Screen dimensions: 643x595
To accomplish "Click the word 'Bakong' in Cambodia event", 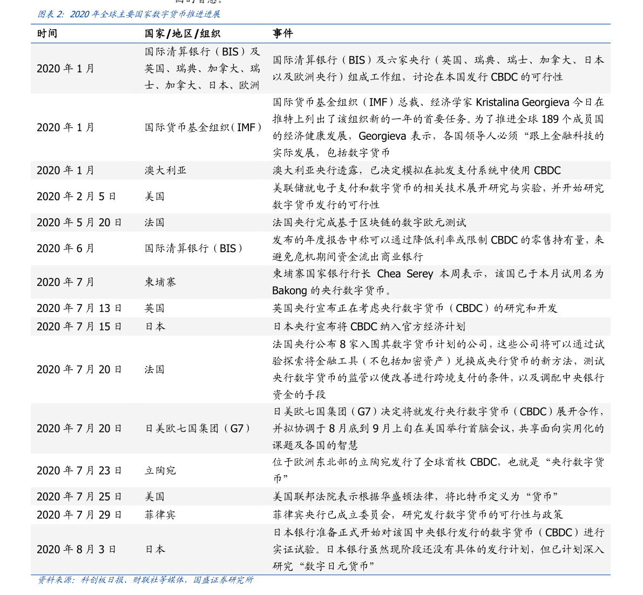I will click(x=289, y=290).
